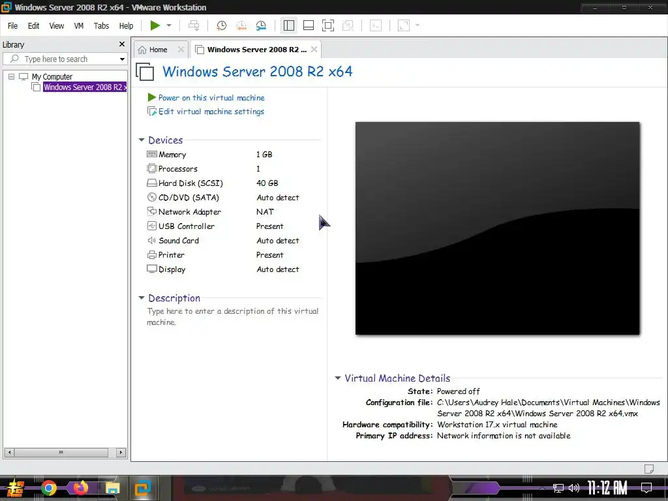Click the Powered off state text
This screenshot has height=501, width=668.
click(x=459, y=391)
